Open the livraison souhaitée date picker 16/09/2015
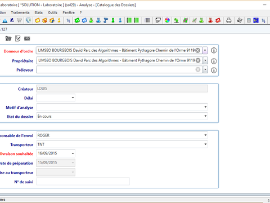Screen dimensions: 270x203 pyautogui.click(x=73, y=153)
